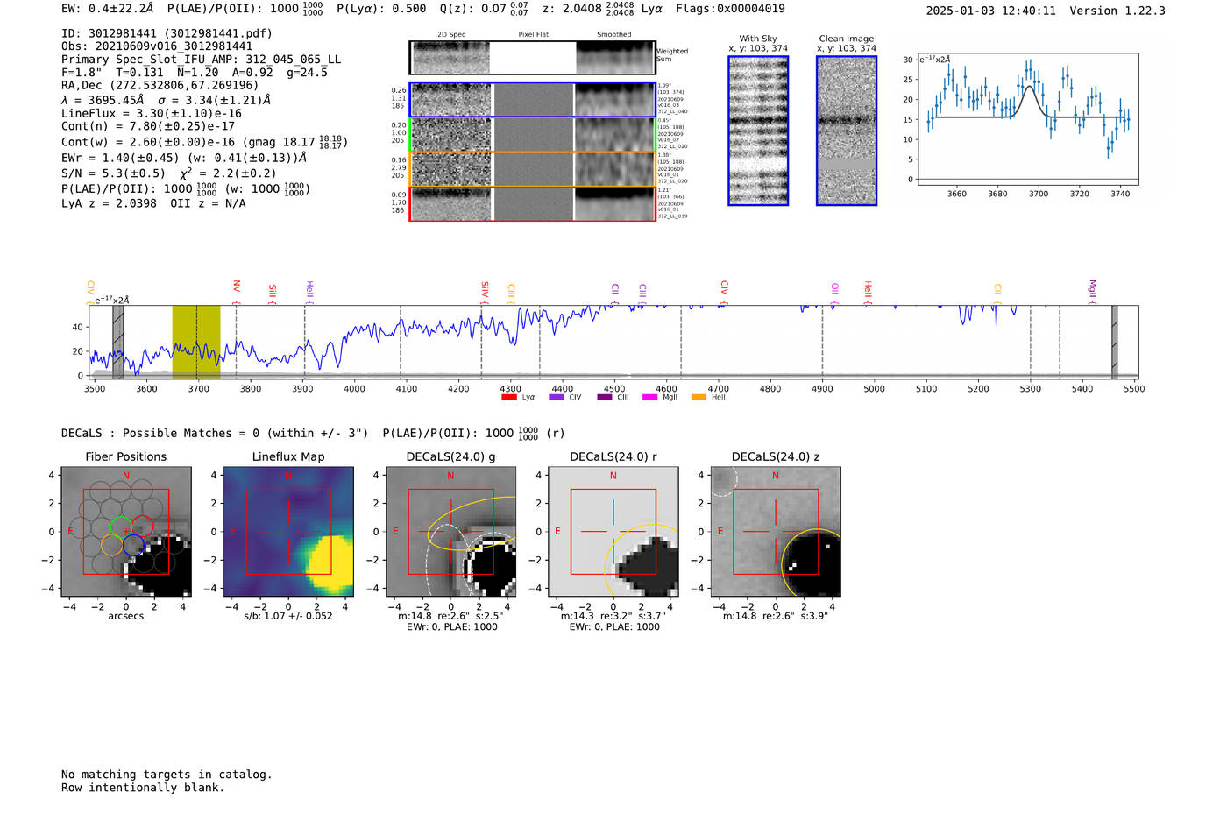Open the "DECaLS(24.0) z" image
The height and width of the screenshot is (835, 1227).
[776, 532]
